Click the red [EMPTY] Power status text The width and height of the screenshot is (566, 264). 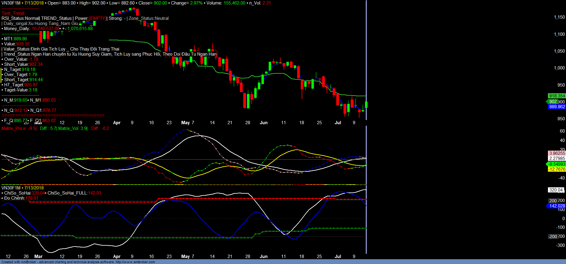[x=98, y=18]
